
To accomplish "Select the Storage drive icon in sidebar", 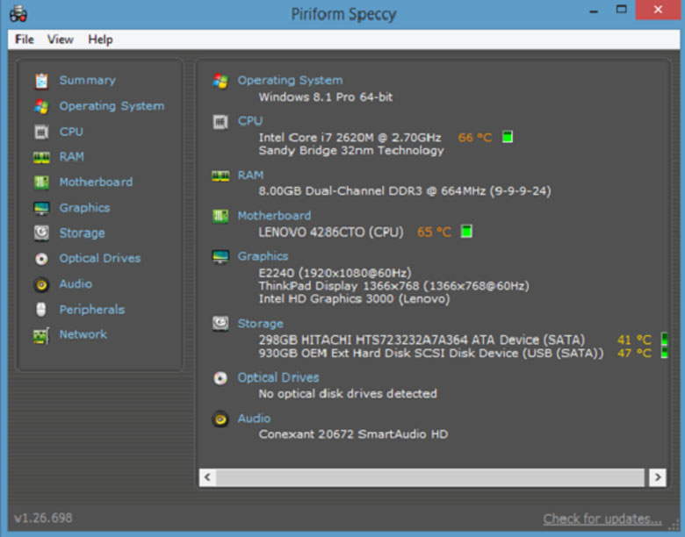I will click(41, 233).
